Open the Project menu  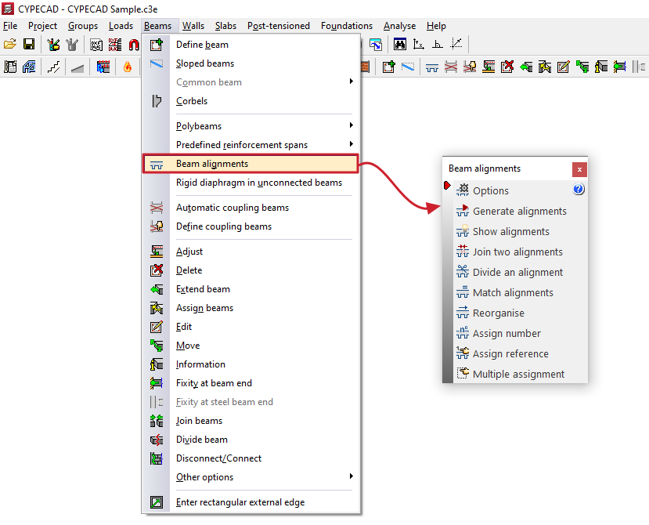42,26
